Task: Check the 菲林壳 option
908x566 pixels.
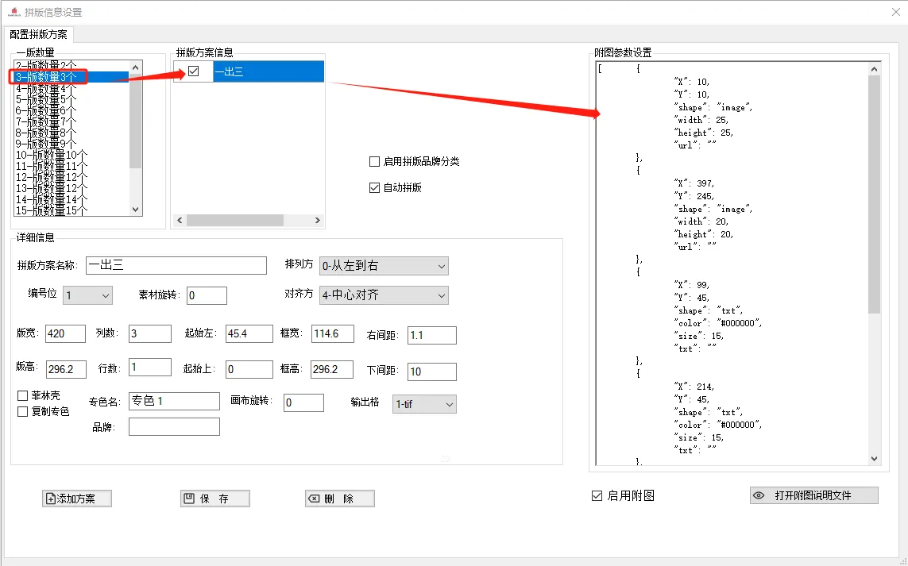Action: [x=22, y=395]
